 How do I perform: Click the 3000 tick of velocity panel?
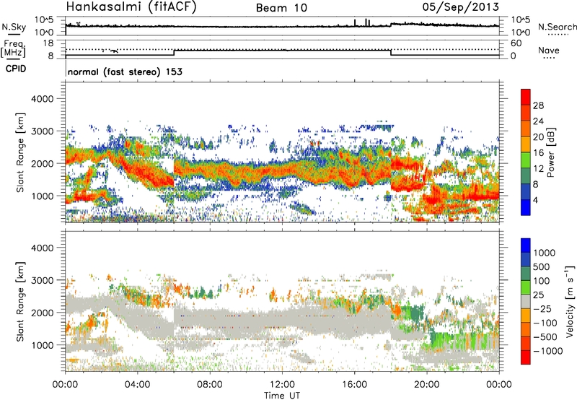tap(42, 280)
